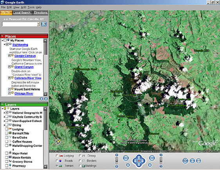
Task: Click the zoom out button below zoom slider
Action: (117, 166)
